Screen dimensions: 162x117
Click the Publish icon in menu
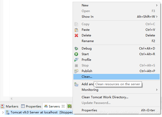coord(76,71)
